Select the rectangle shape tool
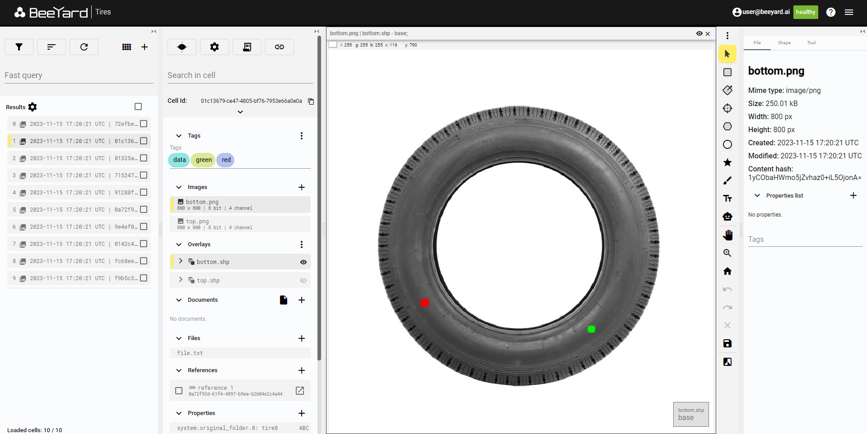Screen dimensions: 867x434 pyautogui.click(x=727, y=72)
